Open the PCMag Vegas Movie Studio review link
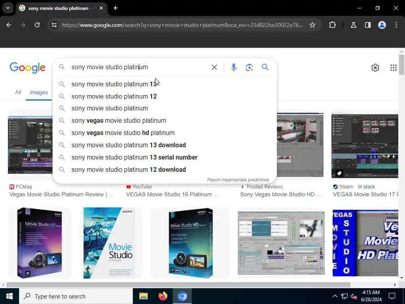This screenshot has height=304, width=405. (61, 194)
